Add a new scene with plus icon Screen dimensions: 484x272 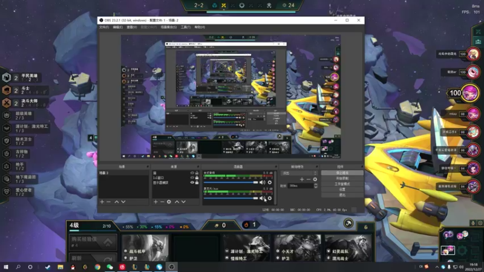tap(102, 202)
